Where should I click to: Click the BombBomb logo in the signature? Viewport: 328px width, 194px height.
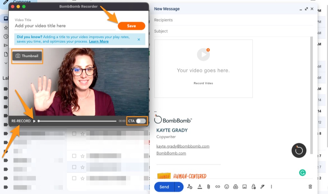pyautogui.click(x=173, y=119)
